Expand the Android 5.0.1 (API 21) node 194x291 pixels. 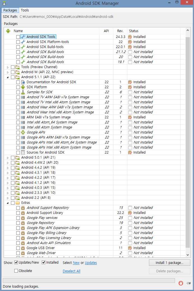coord(8,158)
